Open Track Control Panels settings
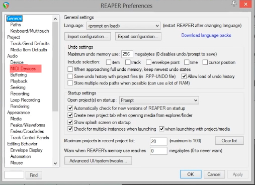Screen dimensions: 255x185 point(30,138)
